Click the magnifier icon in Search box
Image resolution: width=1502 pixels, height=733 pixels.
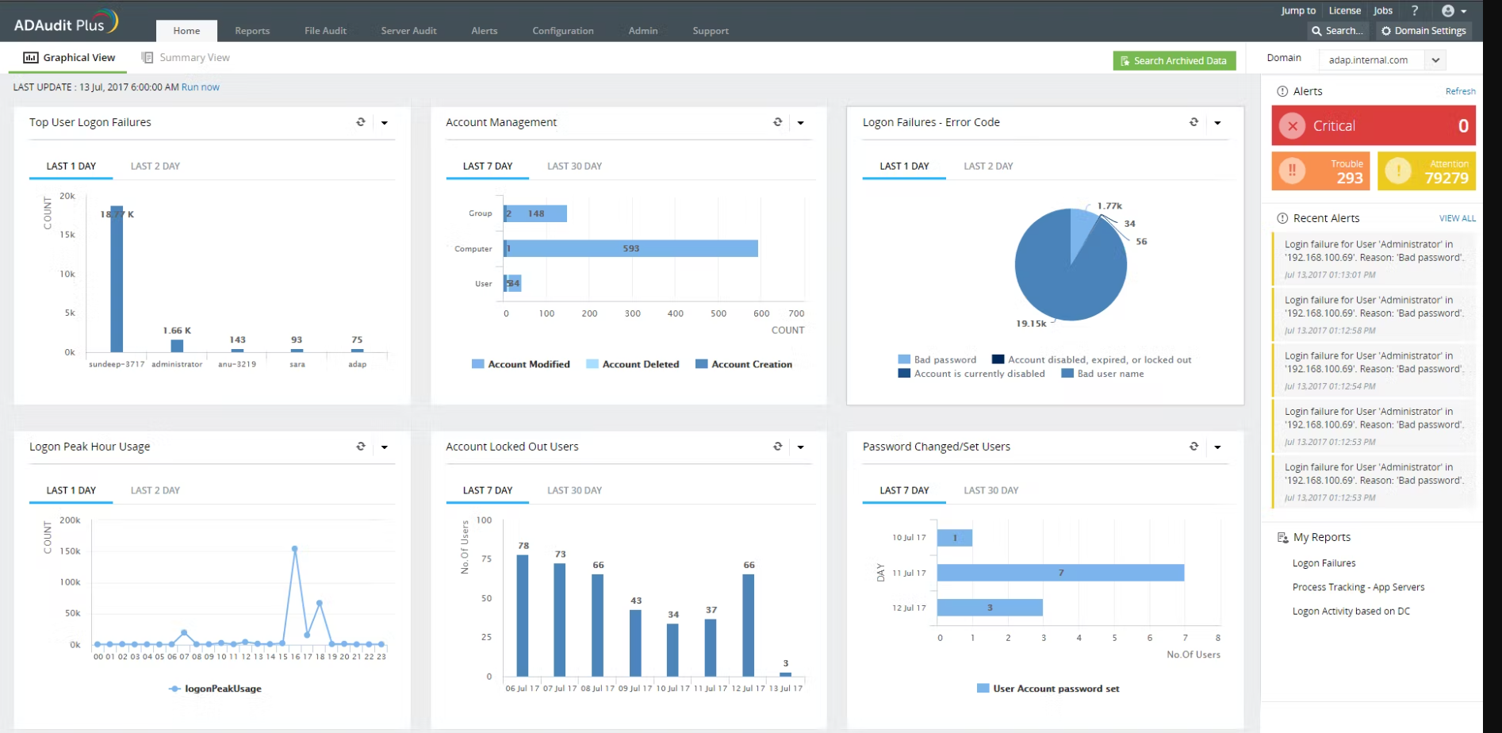point(1317,31)
